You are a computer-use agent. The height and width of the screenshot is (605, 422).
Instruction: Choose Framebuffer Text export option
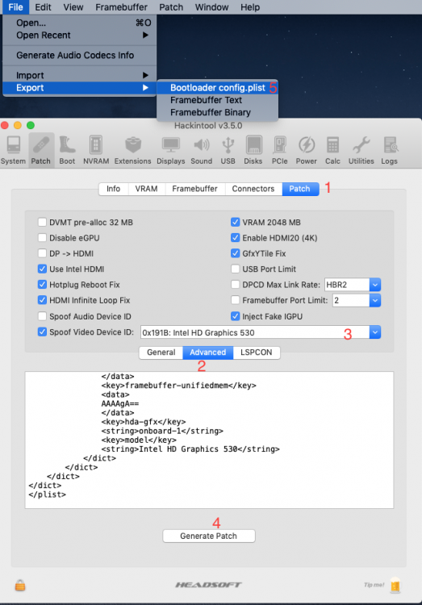coord(218,100)
